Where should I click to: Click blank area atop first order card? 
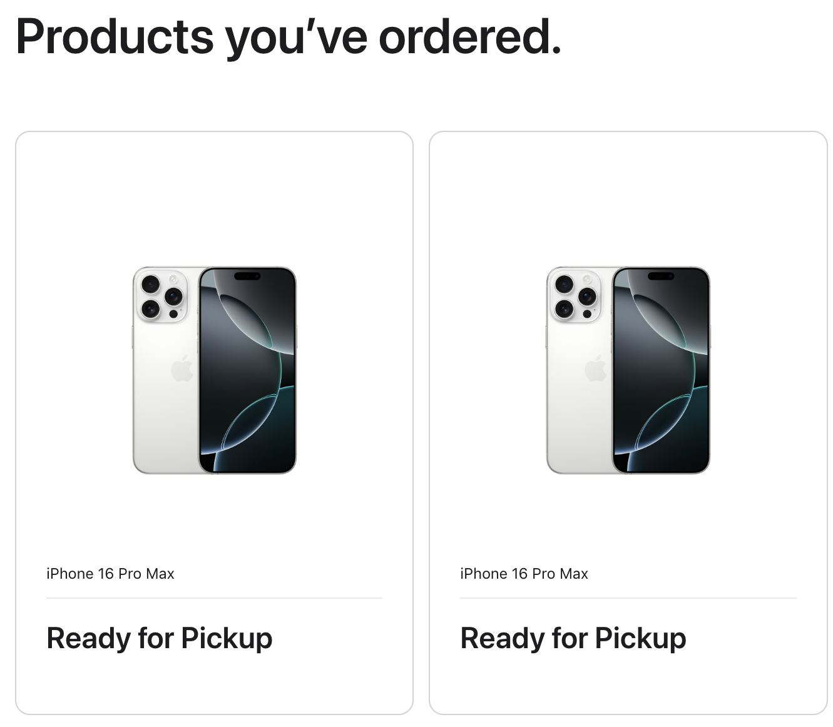[x=214, y=188]
